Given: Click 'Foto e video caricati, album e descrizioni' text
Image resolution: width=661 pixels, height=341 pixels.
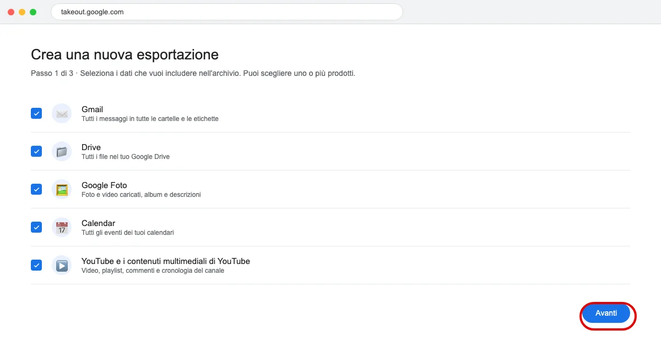Looking at the screenshot, I should pos(141,195).
